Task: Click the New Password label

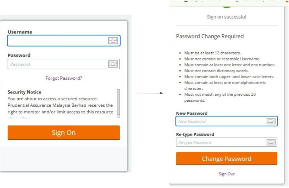Action: (192, 113)
